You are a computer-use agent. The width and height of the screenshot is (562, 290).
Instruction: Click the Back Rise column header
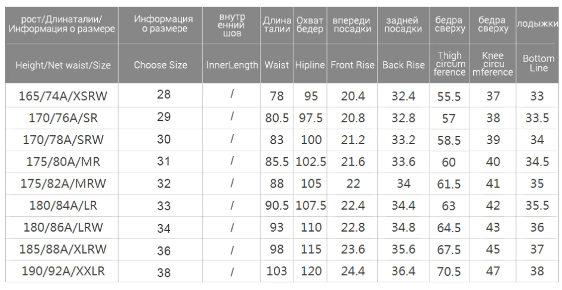coord(403,64)
